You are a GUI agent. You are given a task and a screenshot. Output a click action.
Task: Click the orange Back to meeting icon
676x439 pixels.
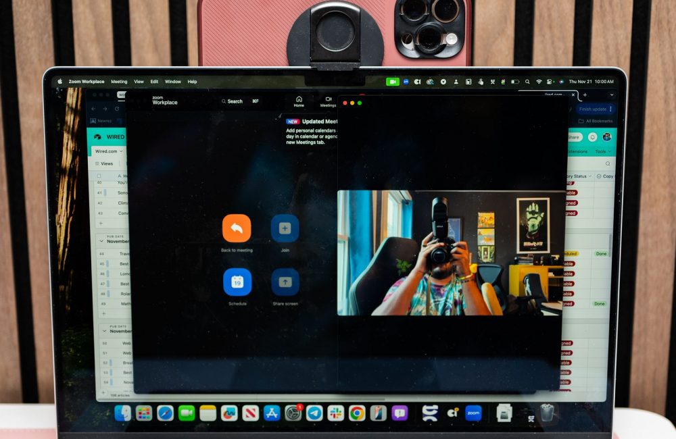click(237, 228)
